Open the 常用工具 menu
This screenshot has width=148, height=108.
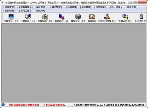(x=25, y=11)
